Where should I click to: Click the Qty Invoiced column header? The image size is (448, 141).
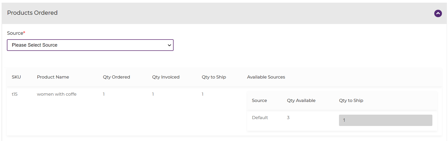(x=166, y=77)
